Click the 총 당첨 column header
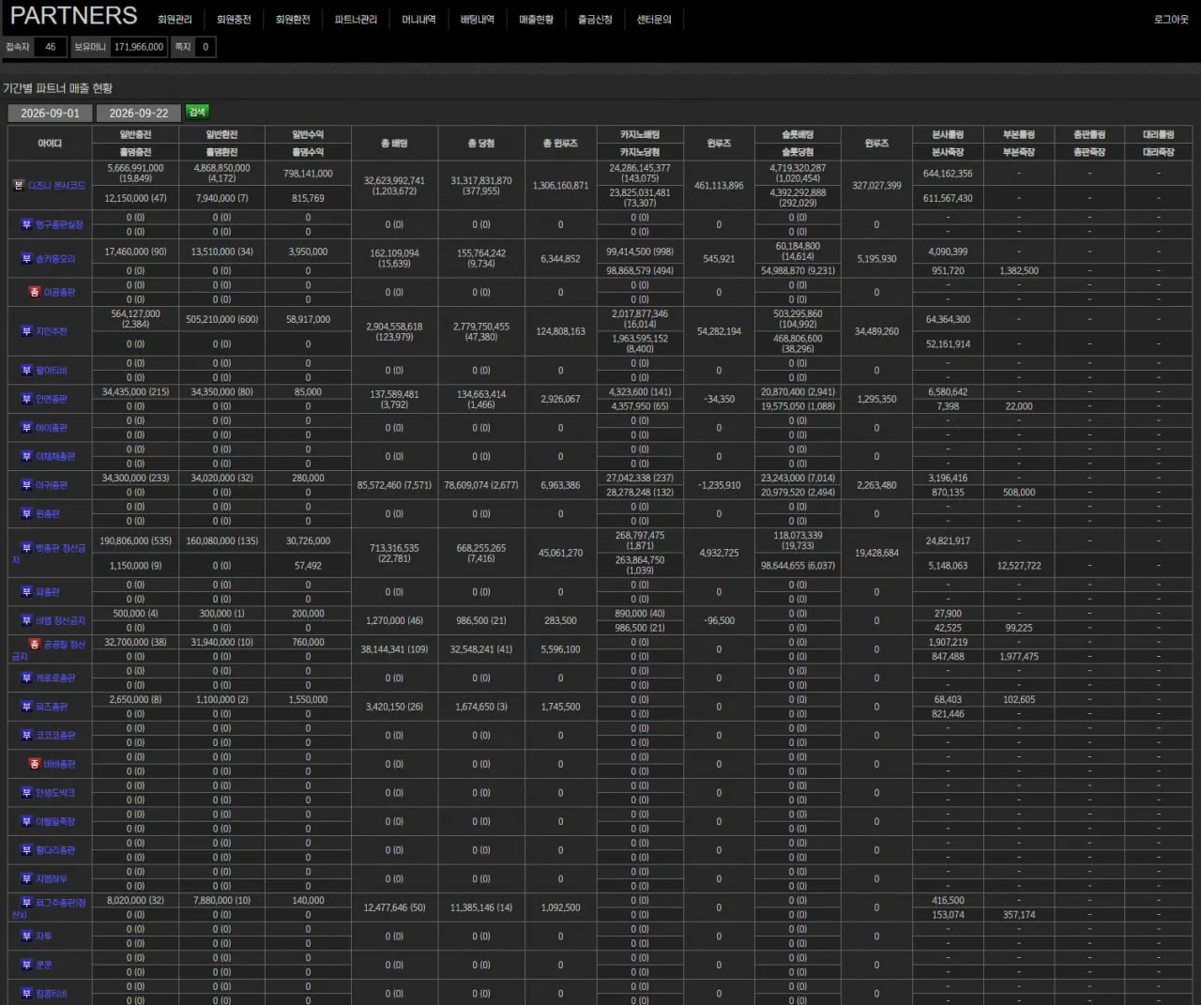 (481, 143)
